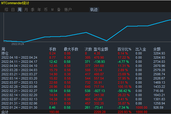The width and height of the screenshot is (171, 114).
Task: Select the 持仓 row label
Action: [x=5, y=53]
